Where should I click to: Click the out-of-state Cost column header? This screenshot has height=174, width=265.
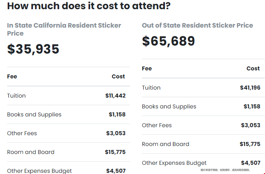pos(253,68)
